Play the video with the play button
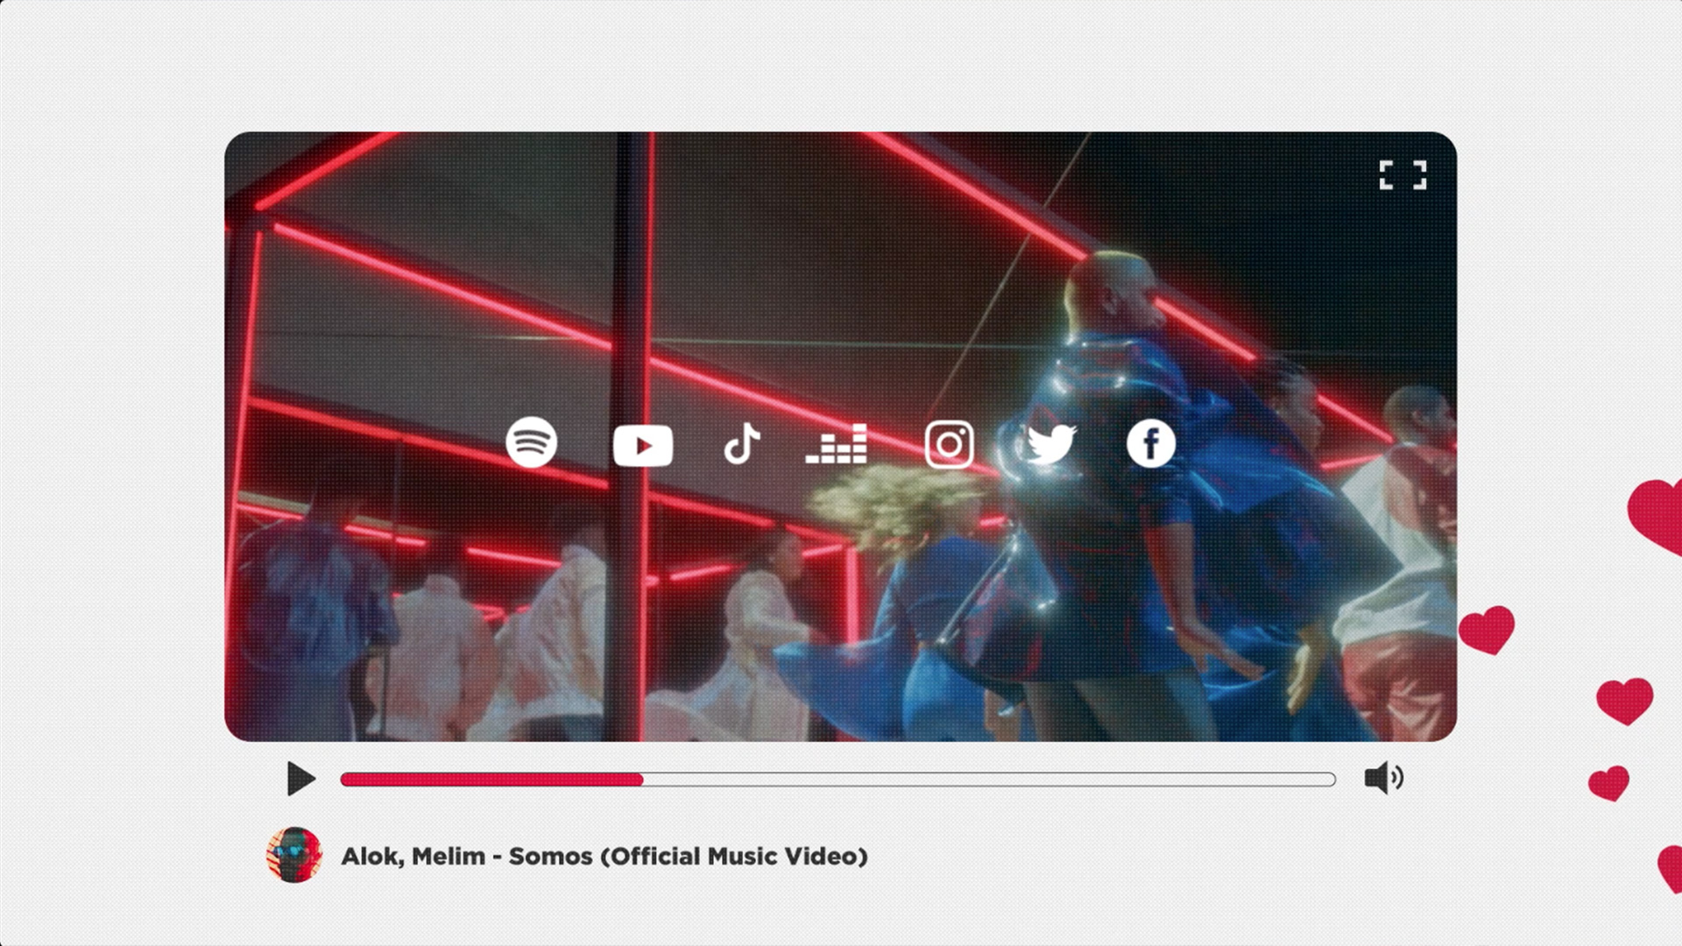Screen dimensions: 1682x946 300,779
